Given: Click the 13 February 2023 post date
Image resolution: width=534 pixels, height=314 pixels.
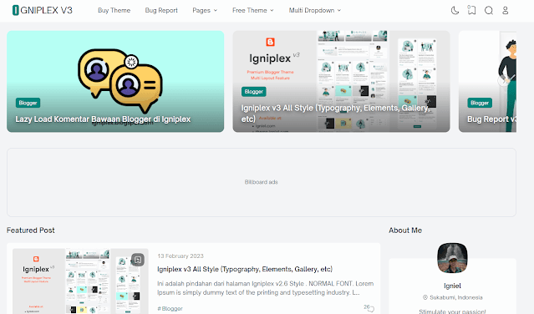Looking at the screenshot, I should pos(181,256).
